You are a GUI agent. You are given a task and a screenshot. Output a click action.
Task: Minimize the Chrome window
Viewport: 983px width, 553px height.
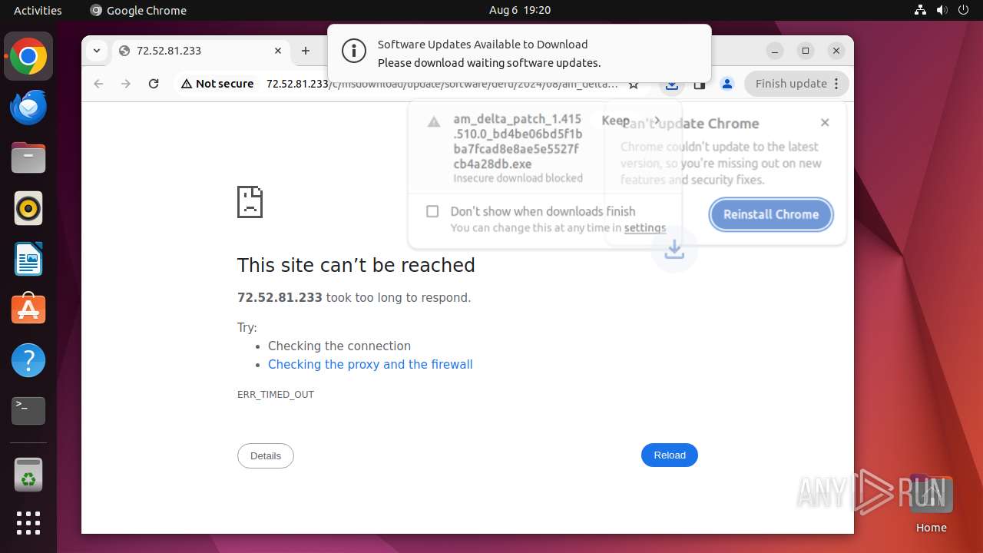click(x=775, y=51)
